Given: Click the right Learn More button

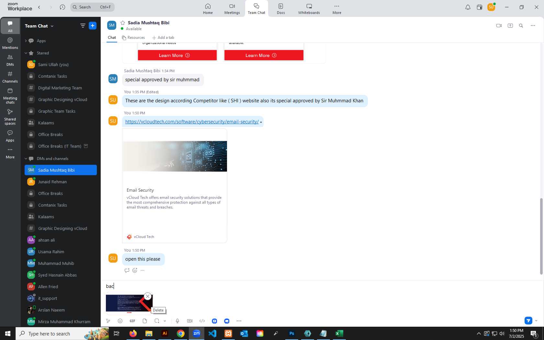Looking at the screenshot, I should coord(264,55).
